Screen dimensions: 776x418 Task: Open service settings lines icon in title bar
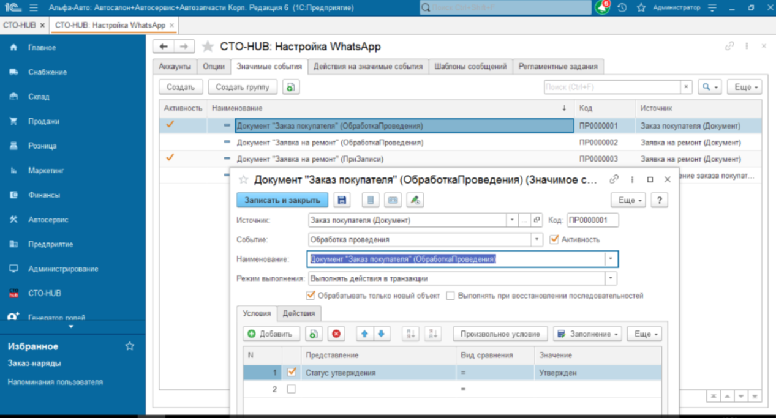coord(712,8)
